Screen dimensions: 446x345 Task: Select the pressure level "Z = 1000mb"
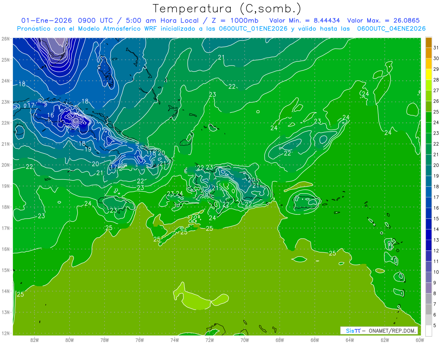pyautogui.click(x=235, y=20)
